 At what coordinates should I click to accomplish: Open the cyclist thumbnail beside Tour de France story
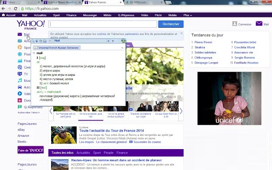point(64,135)
